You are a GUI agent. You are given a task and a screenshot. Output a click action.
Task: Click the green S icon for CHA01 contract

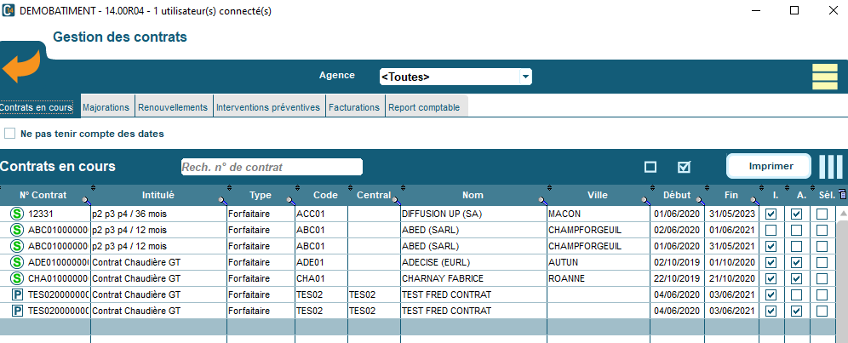click(x=16, y=278)
